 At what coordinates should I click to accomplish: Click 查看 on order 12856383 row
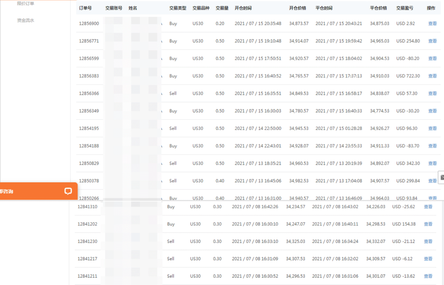coord(432,76)
